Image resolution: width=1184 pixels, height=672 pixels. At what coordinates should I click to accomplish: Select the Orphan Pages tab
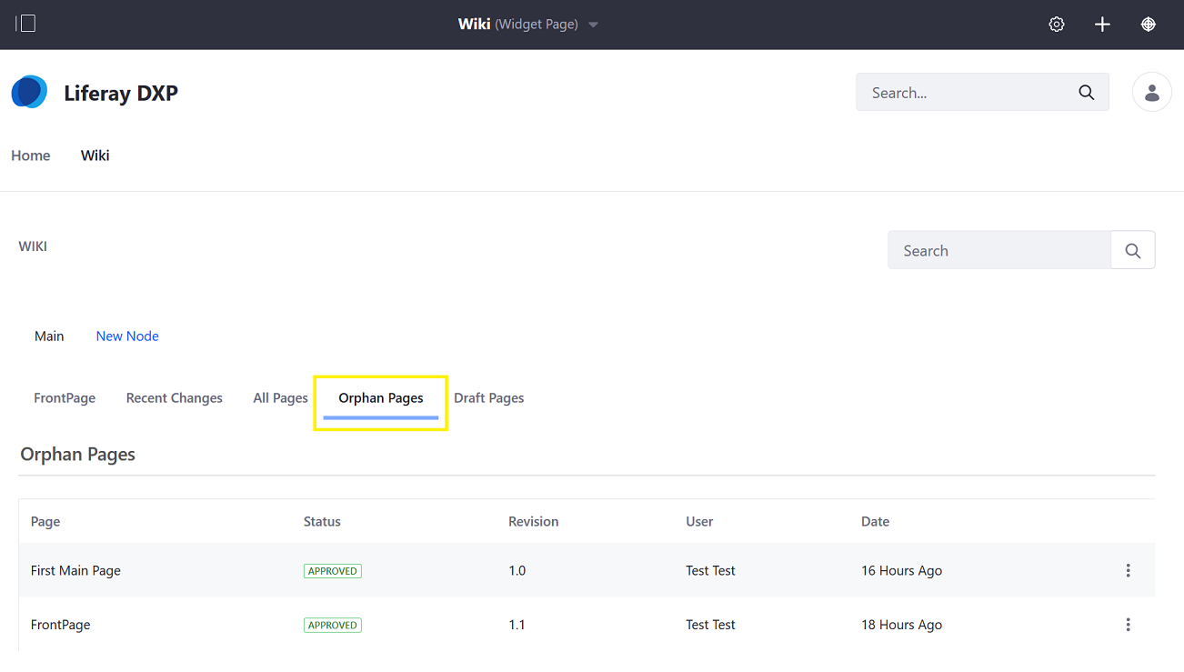381,398
